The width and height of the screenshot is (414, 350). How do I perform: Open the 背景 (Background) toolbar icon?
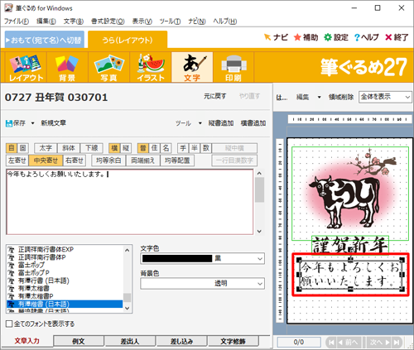coord(67,67)
